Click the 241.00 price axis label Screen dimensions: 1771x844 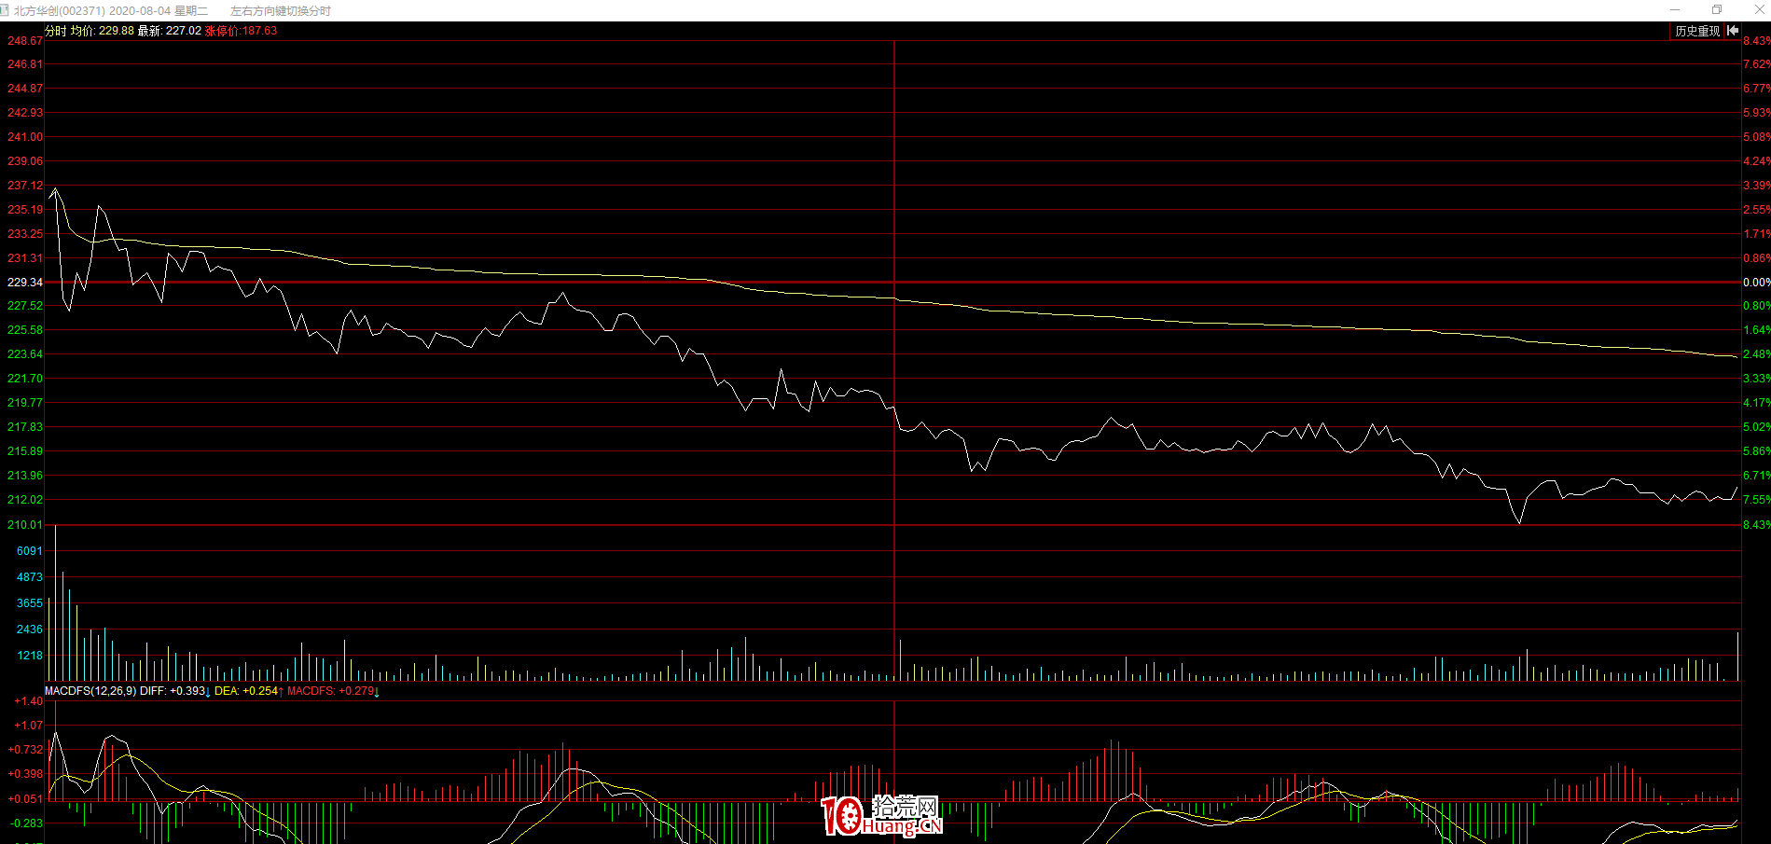tap(25, 137)
